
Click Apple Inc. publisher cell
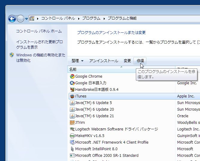(186, 96)
